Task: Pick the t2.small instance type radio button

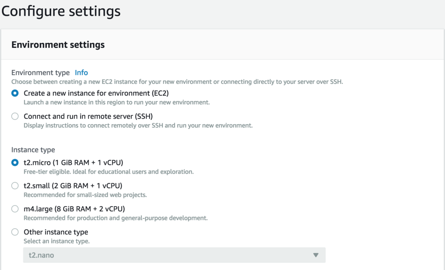Action: coord(15,186)
